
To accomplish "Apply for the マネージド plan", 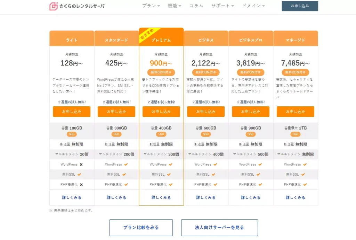I will [x=296, y=112].
